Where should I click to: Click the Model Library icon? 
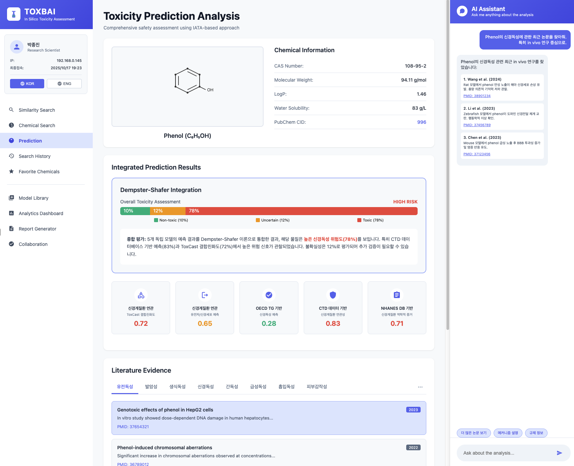[11, 198]
